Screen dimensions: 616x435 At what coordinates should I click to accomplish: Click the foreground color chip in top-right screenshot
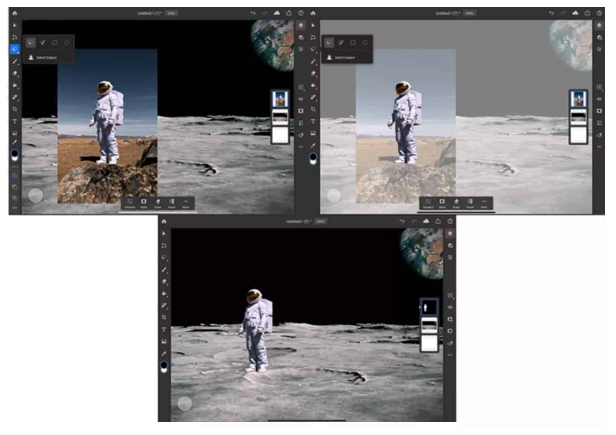click(x=313, y=157)
